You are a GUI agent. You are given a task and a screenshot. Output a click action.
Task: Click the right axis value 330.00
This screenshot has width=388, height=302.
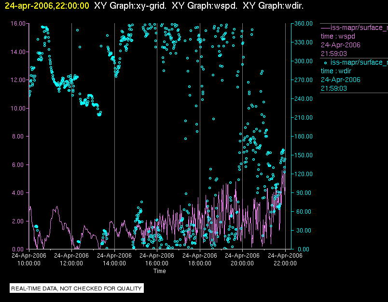[x=304, y=42]
